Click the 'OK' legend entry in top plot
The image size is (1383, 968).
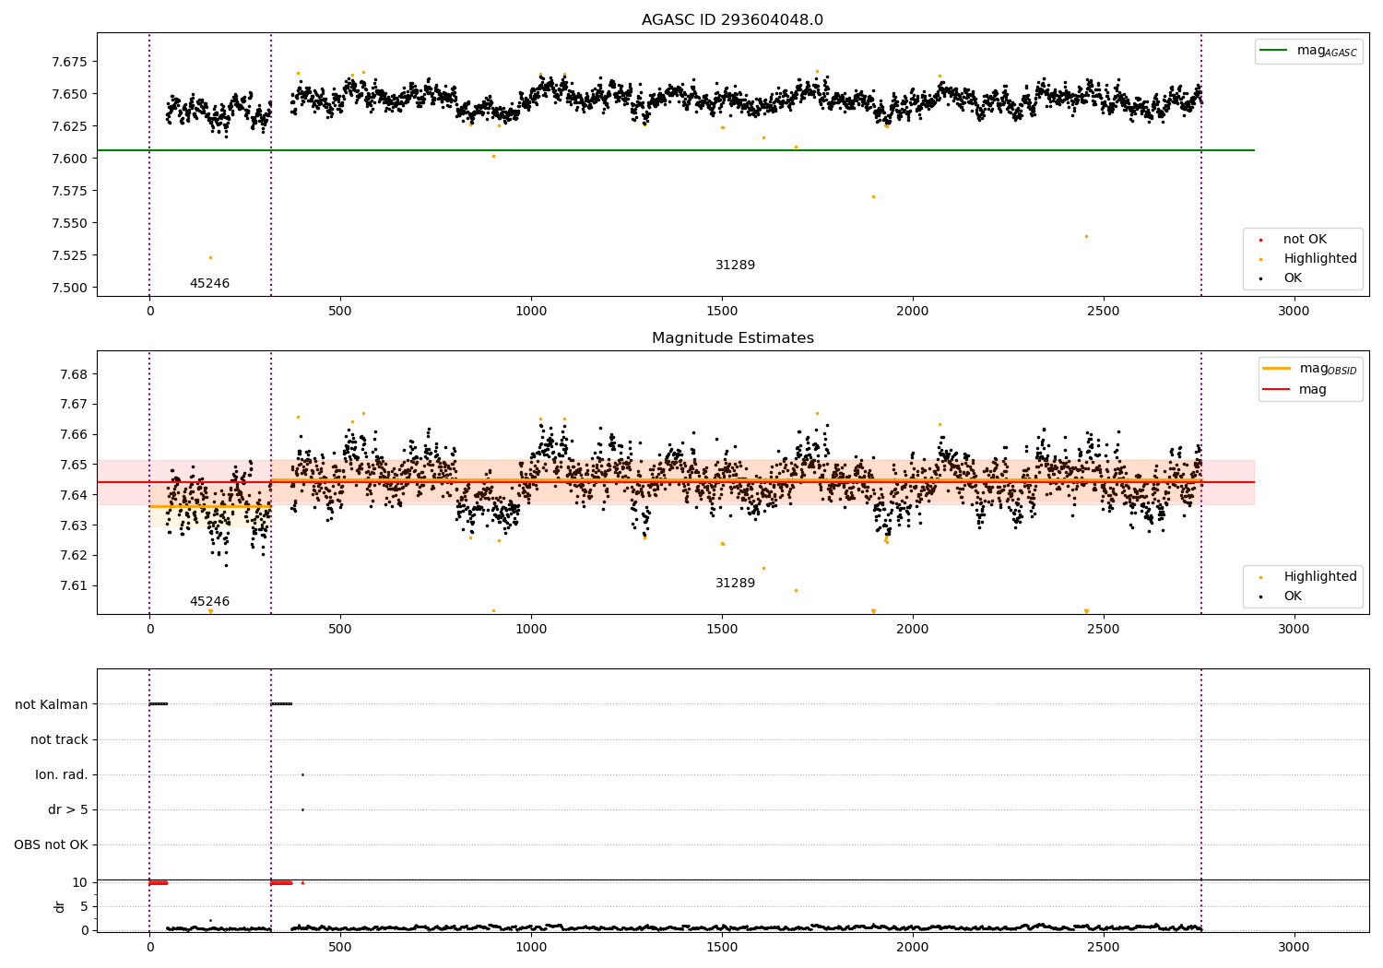[x=1292, y=278]
